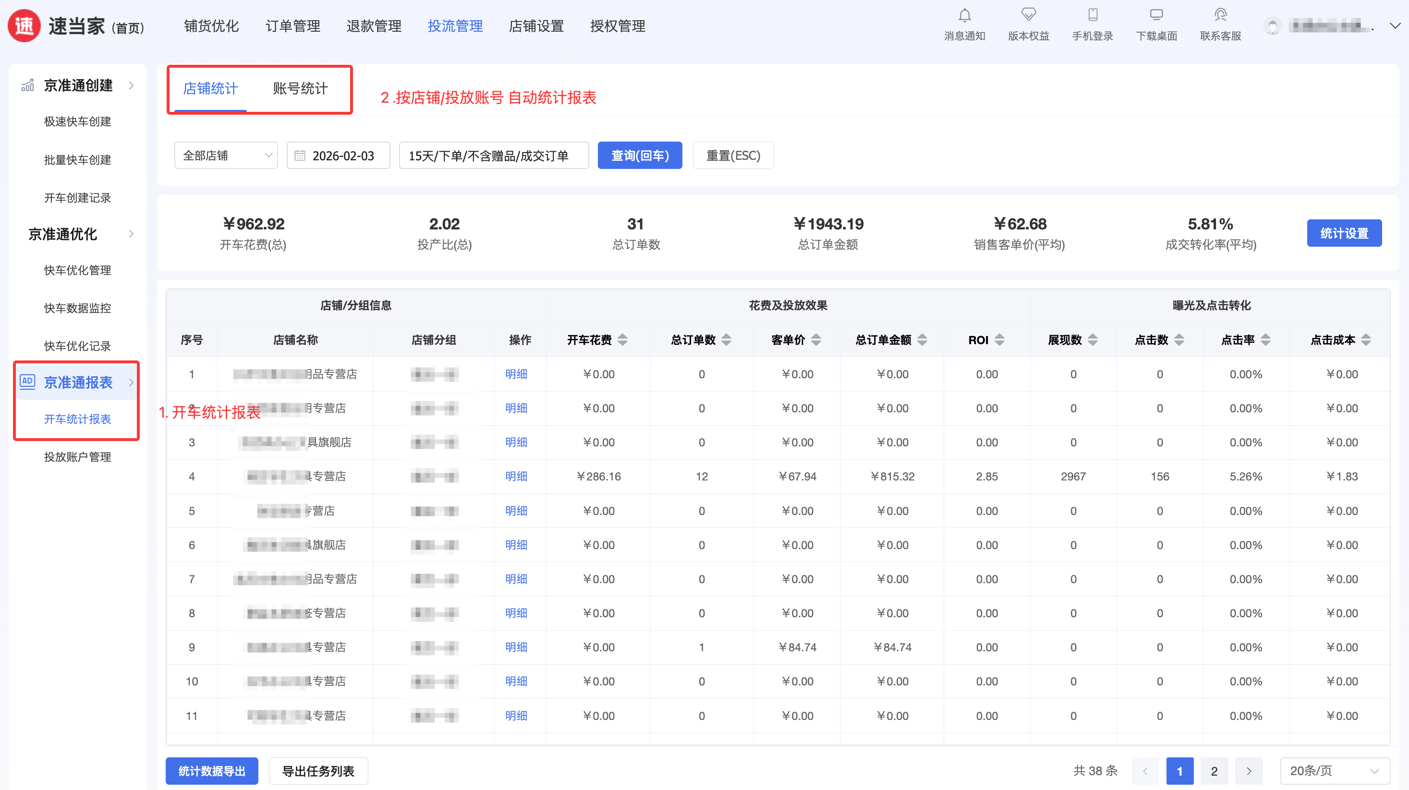Open the 全部店铺 store dropdown
Screen dimensions: 1409x790
pyautogui.click(x=226, y=156)
